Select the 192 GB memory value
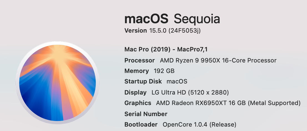307x131 pixels. pos(164,71)
